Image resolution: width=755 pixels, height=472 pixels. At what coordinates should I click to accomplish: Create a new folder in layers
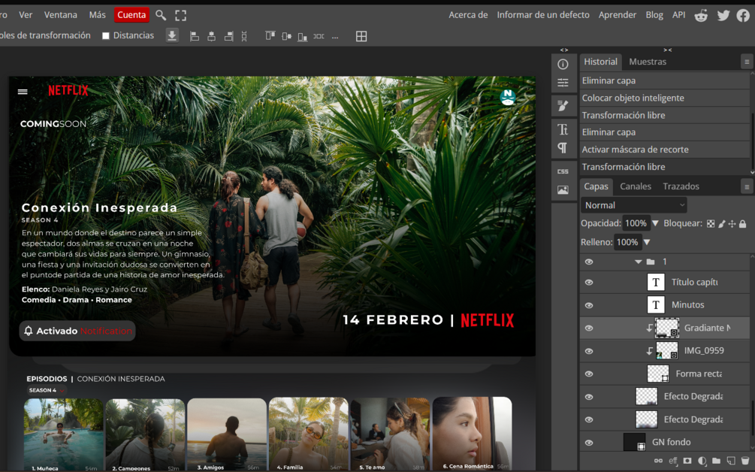pyautogui.click(x=717, y=461)
